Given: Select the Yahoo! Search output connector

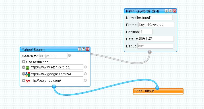Looking at the screenshot, I should tap(54, 86).
